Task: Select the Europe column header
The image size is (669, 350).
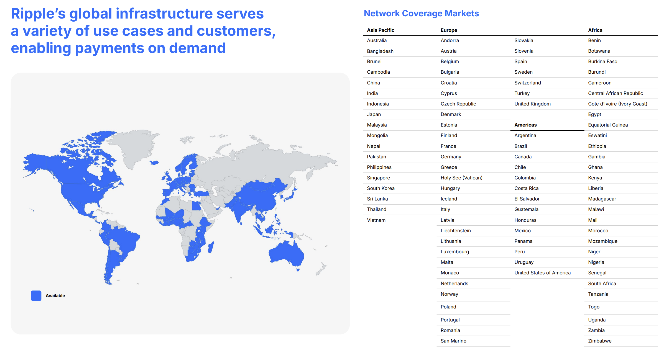Action: [449, 30]
